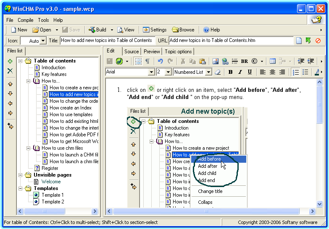
Task: Open the Arial font dropdown
Action: pos(151,72)
